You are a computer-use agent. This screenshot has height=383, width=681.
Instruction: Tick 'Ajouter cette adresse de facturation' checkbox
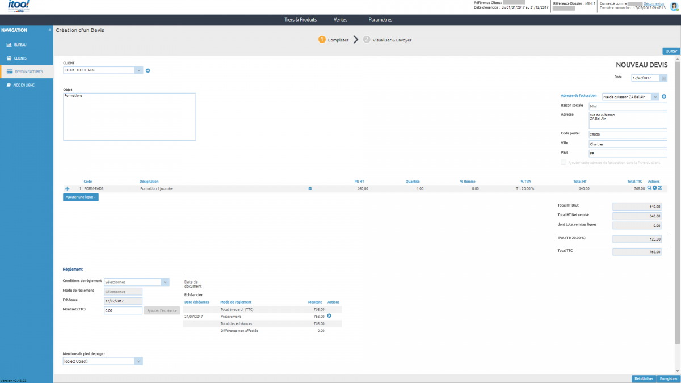point(563,162)
